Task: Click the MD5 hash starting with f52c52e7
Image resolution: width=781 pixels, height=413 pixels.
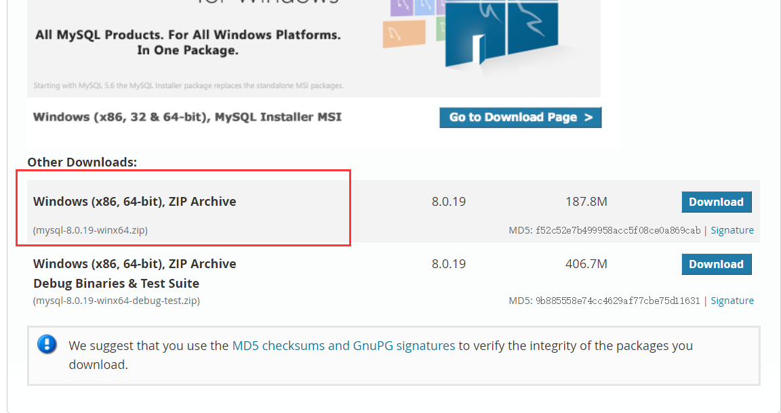Action: tap(618, 230)
